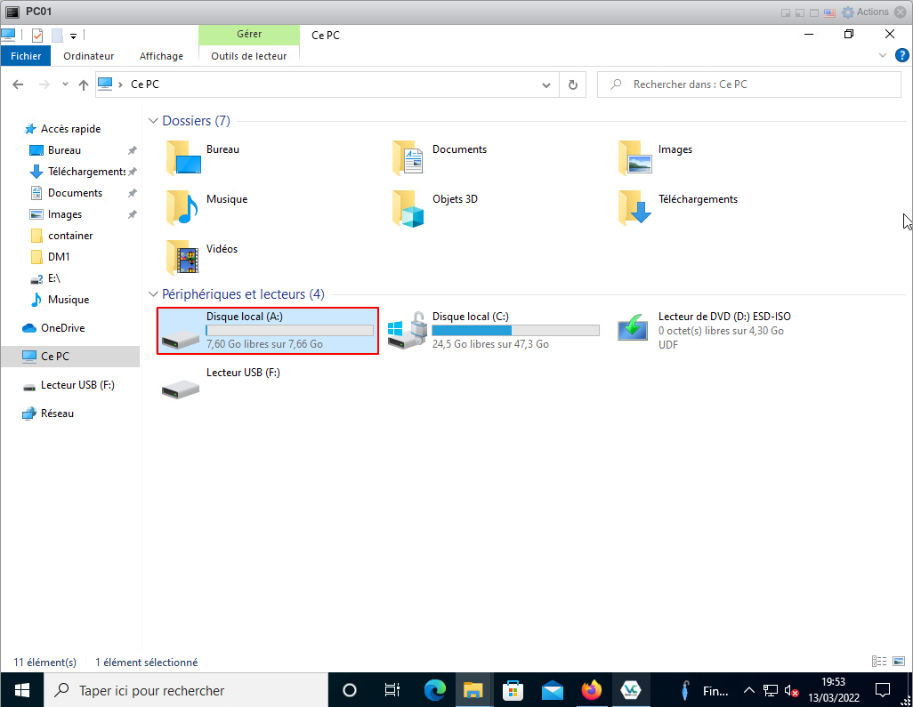Click the Réseau item in sidebar
The width and height of the screenshot is (913, 707).
tap(57, 414)
